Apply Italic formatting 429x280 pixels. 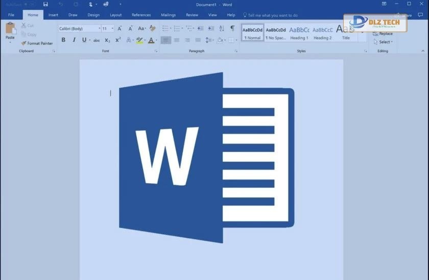74,40
